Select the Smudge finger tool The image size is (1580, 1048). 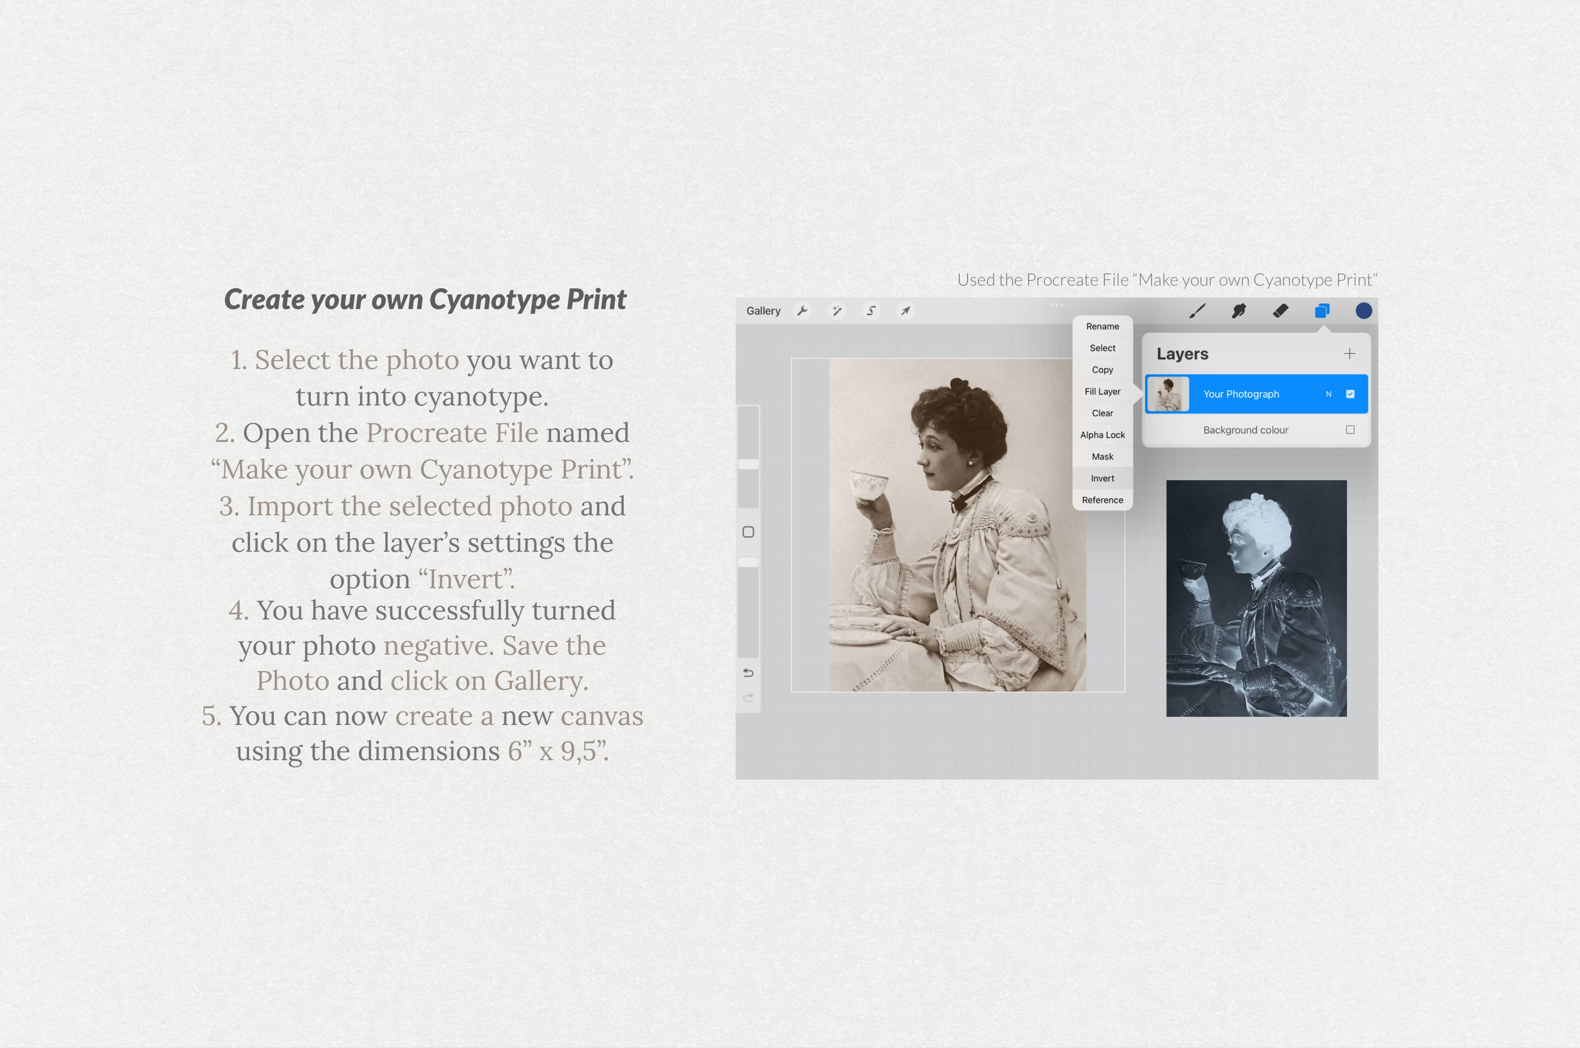tap(1239, 311)
